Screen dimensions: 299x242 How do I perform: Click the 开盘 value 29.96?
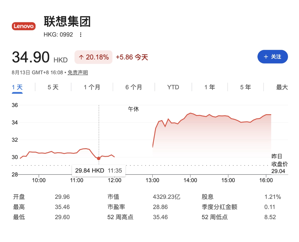[x=62, y=197]
